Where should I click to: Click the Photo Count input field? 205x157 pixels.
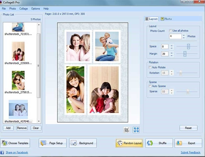[175, 36]
